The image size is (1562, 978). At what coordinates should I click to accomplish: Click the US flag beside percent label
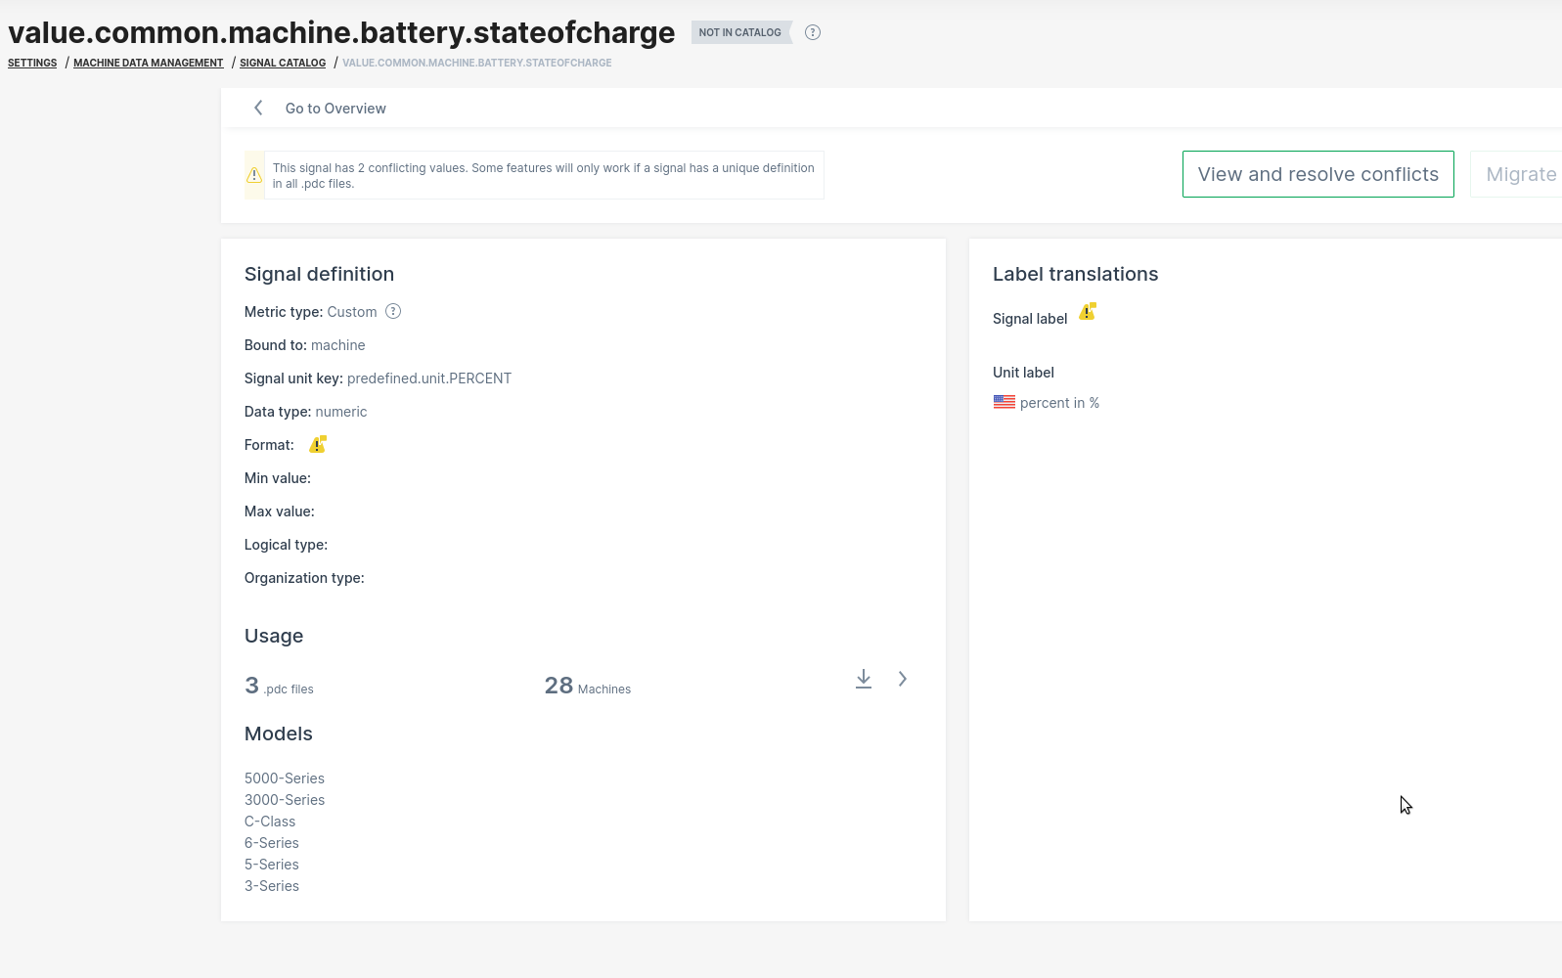click(x=1004, y=402)
